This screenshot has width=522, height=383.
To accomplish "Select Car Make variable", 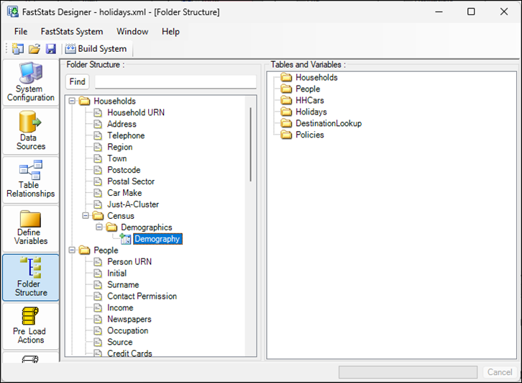I will [124, 193].
